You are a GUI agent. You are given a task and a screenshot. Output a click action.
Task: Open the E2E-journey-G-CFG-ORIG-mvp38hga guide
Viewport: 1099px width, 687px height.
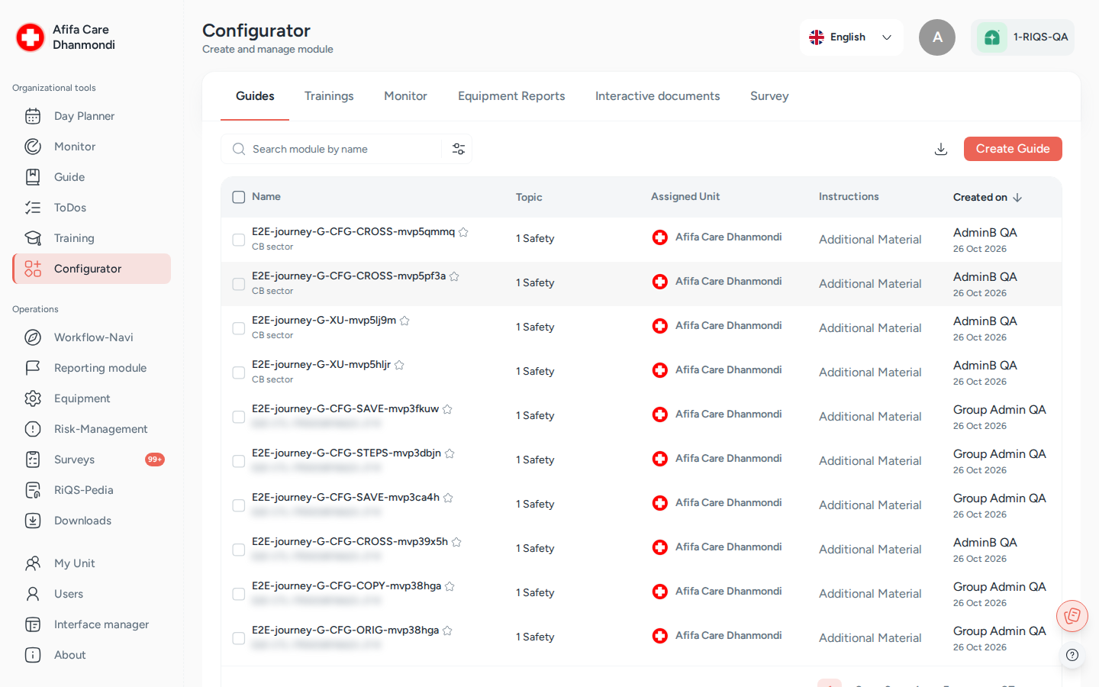point(345,630)
